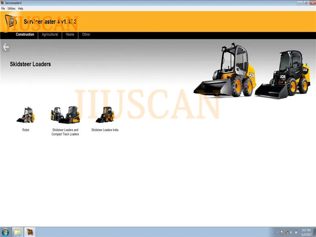Screen dimensions: 316x237
Task: Select the Other tab
Action: coord(86,35)
